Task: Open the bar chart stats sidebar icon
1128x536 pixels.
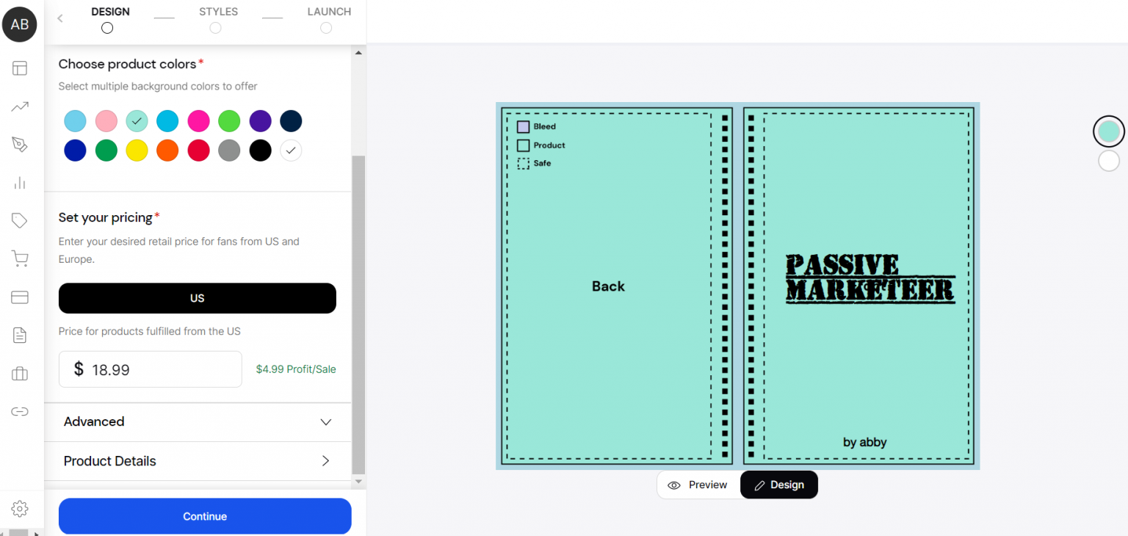Action: (20, 183)
